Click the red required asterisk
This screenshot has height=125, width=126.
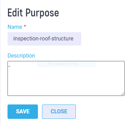(25, 26)
